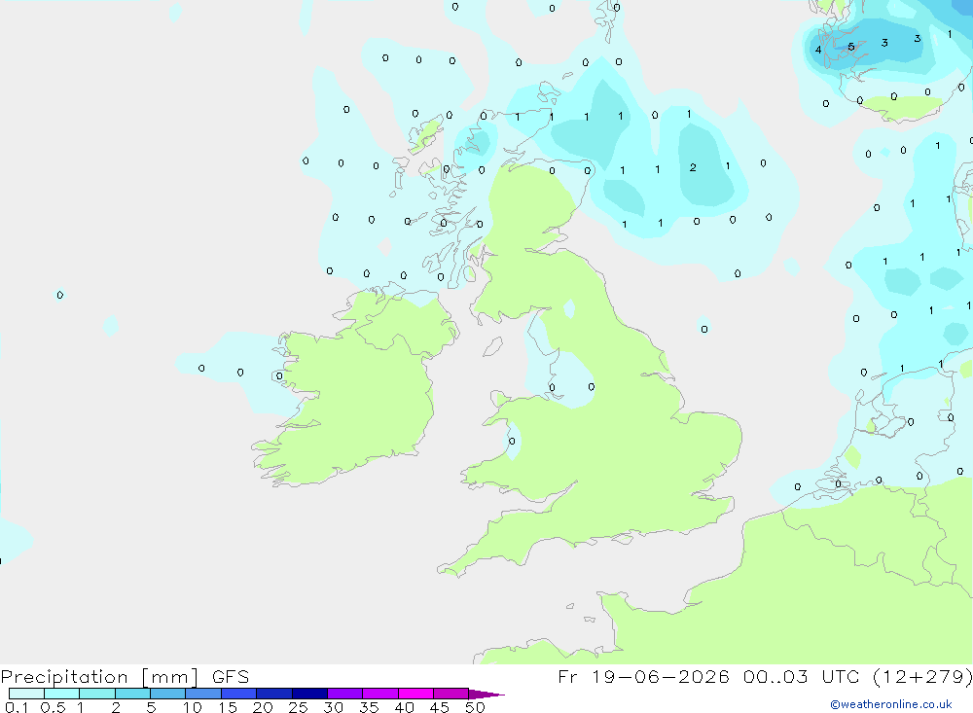
Task: Click the '50' legend scale label
Action: tap(475, 707)
